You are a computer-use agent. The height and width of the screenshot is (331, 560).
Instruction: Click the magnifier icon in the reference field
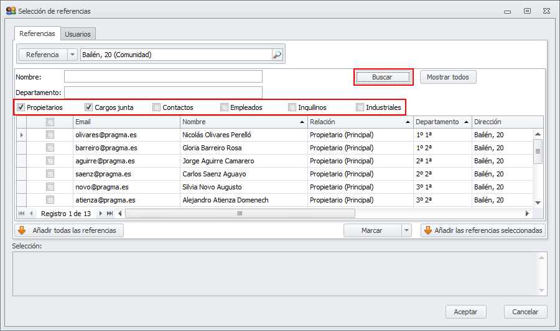point(277,55)
